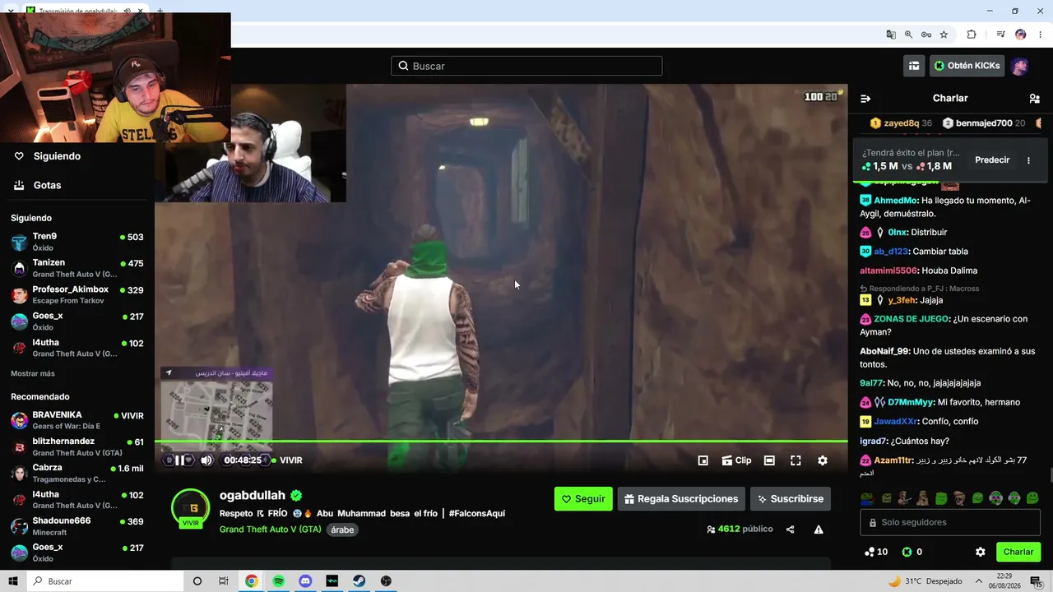The height and width of the screenshot is (592, 1053).
Task: Mute the stream volume
Action: coord(206,460)
